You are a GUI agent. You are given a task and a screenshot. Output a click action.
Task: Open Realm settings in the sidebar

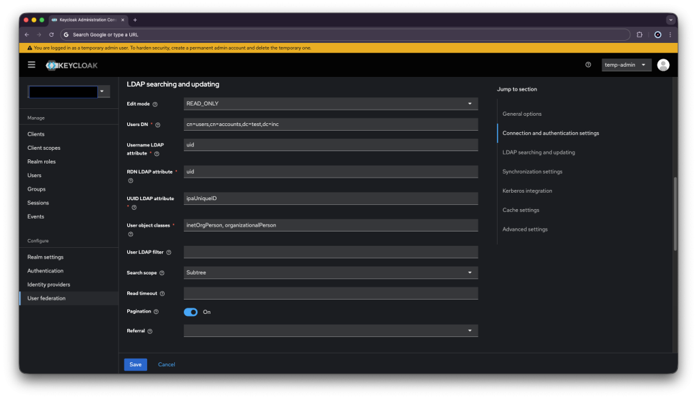(46, 257)
